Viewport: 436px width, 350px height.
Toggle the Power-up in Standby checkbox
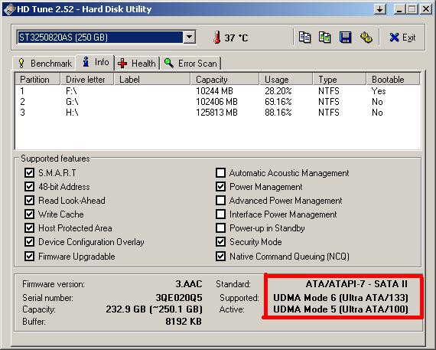click(x=221, y=227)
